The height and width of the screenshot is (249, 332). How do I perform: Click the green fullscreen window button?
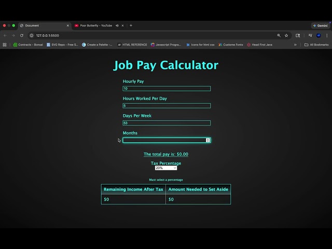tap(13, 25)
